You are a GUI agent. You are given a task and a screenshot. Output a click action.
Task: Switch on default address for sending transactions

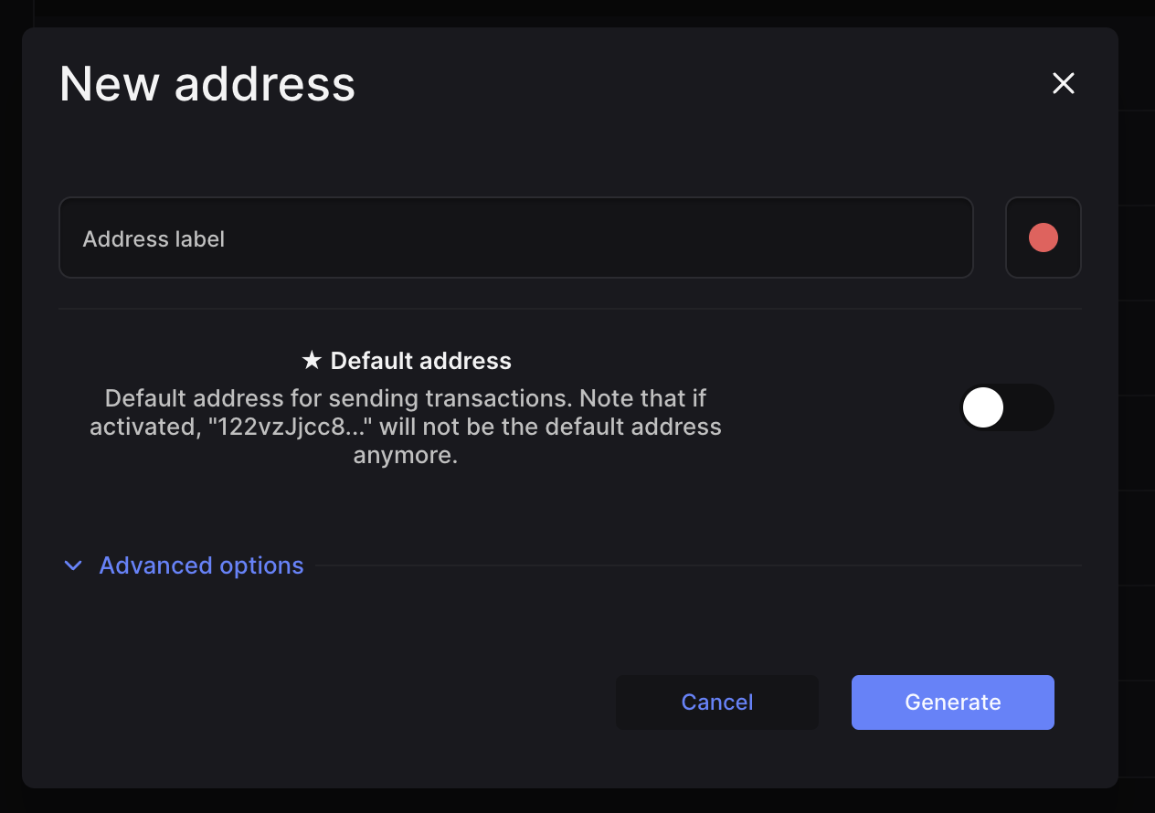[1007, 407]
